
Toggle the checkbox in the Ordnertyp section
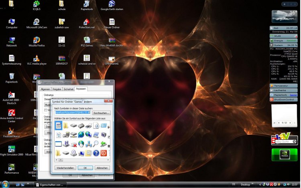coord(45,110)
